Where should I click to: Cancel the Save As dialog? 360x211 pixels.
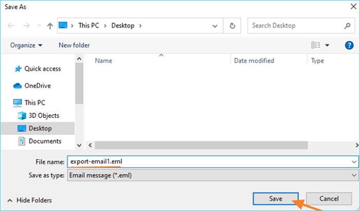329,198
